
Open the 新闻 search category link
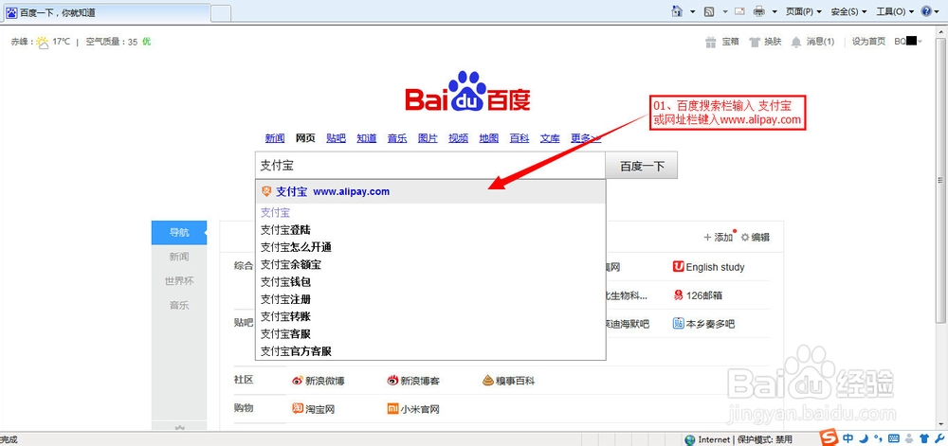point(275,138)
